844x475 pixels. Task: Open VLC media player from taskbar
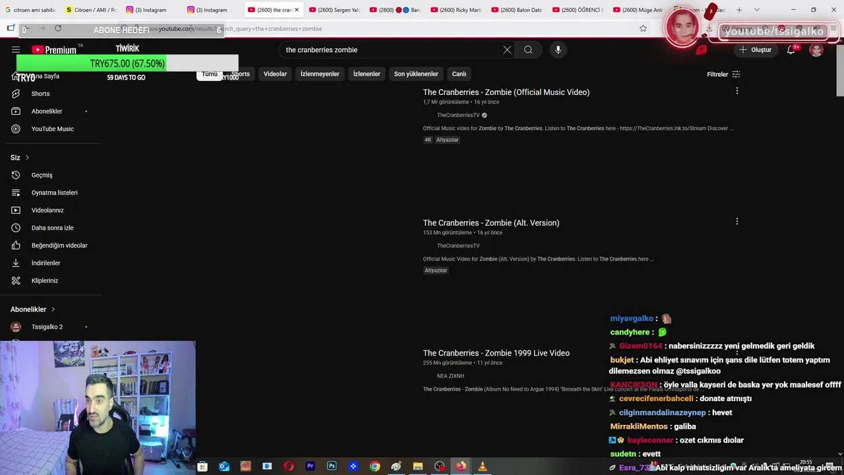[x=483, y=466]
